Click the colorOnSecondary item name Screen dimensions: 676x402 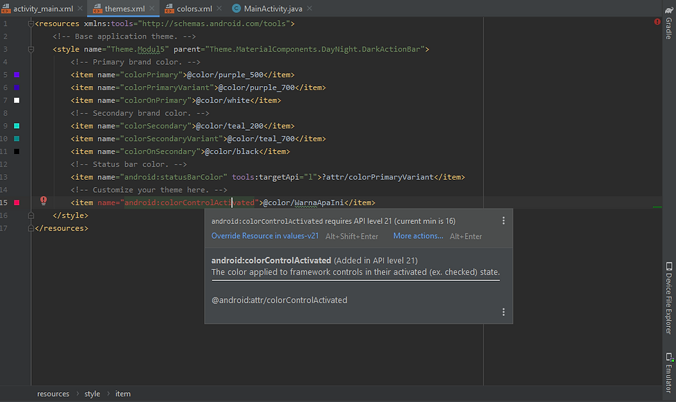point(160,151)
